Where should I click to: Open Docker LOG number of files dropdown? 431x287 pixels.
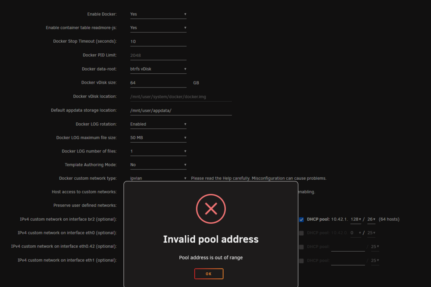pyautogui.click(x=158, y=151)
